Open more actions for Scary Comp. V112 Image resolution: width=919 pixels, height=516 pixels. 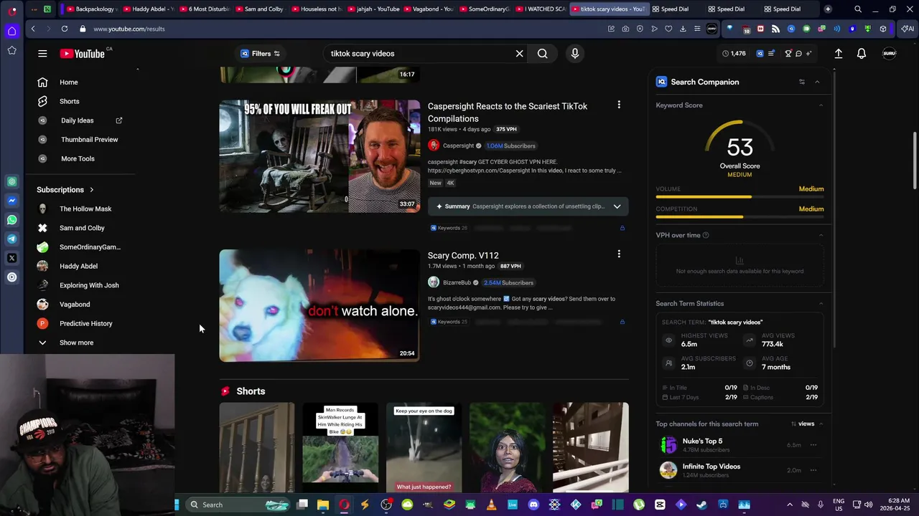[x=619, y=254]
